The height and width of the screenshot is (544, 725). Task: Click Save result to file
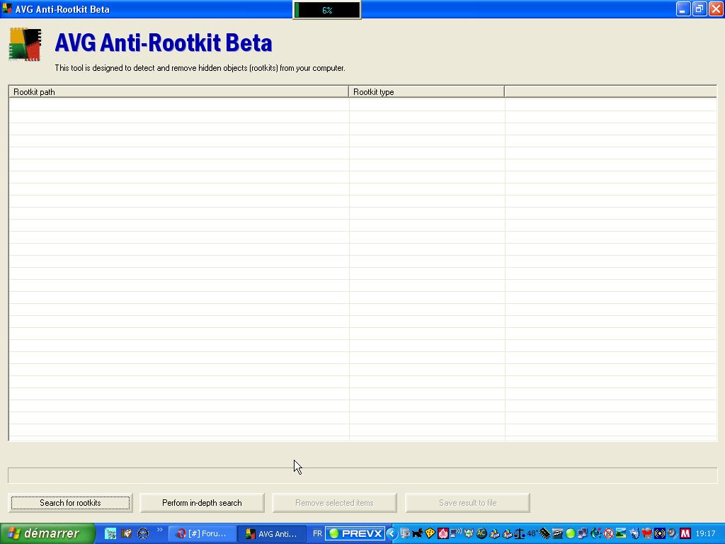467,503
